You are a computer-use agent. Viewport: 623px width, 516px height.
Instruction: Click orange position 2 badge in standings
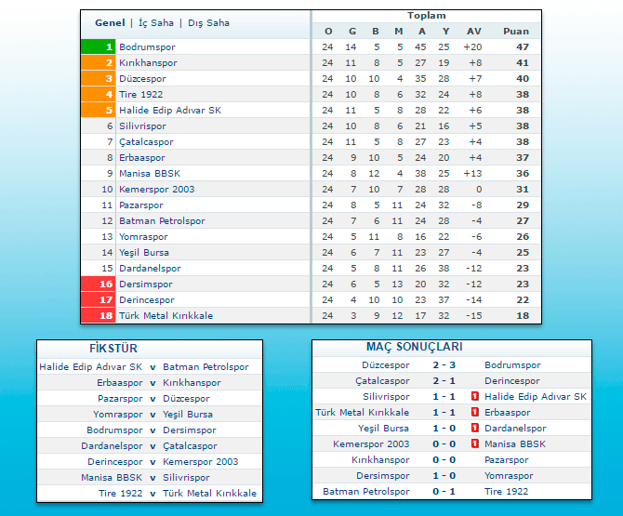click(98, 62)
